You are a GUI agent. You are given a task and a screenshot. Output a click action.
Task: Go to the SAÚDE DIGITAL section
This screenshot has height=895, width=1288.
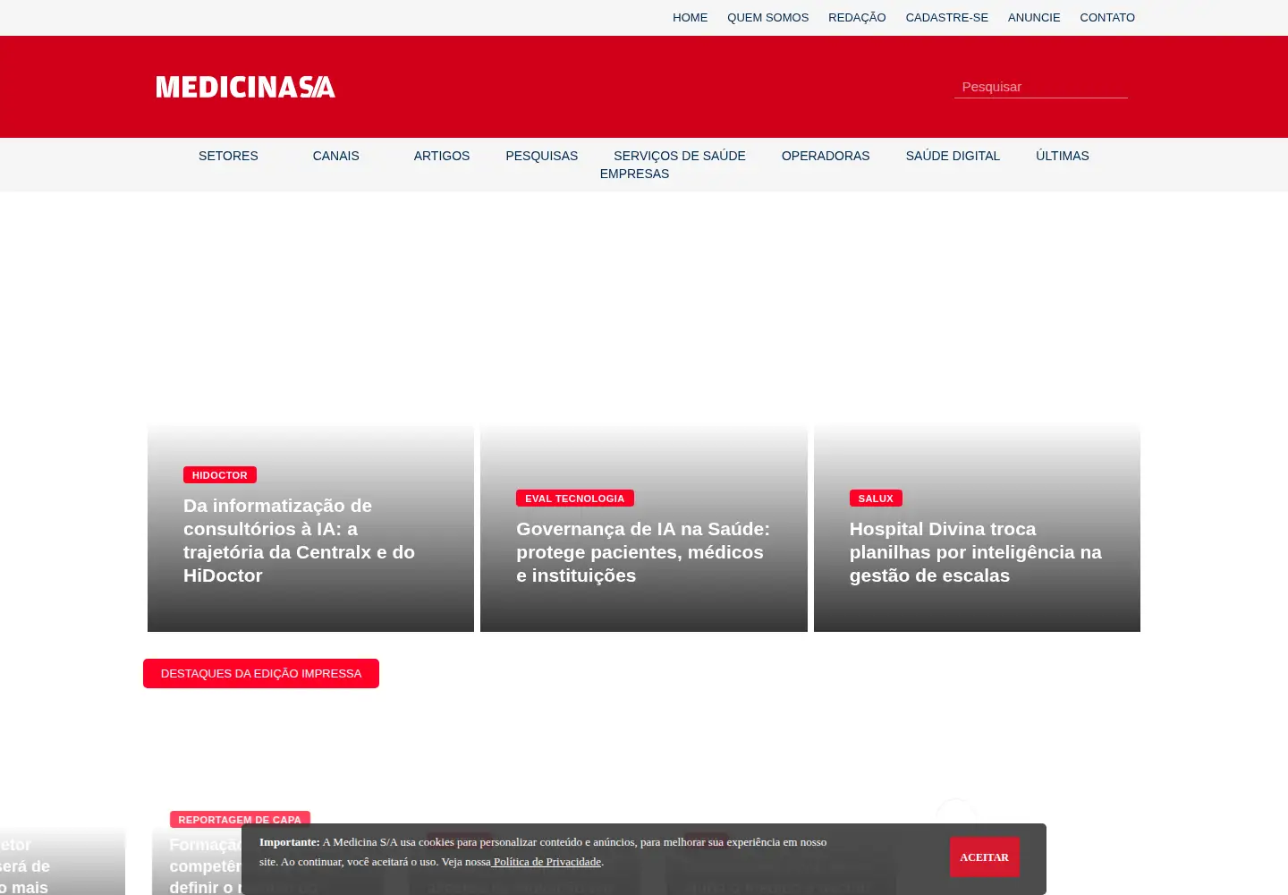pyautogui.click(x=953, y=156)
